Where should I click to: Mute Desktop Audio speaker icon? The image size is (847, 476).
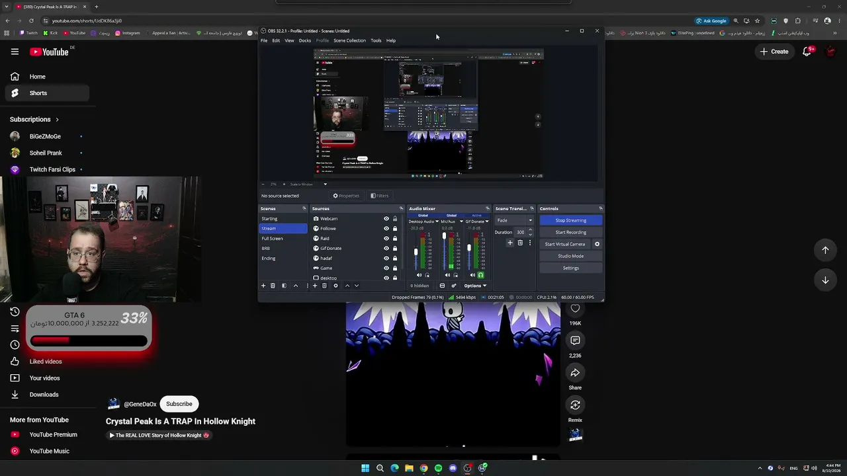click(419, 275)
